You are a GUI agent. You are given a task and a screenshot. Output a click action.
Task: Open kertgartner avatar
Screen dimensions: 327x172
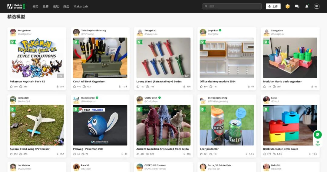tap(13, 32)
